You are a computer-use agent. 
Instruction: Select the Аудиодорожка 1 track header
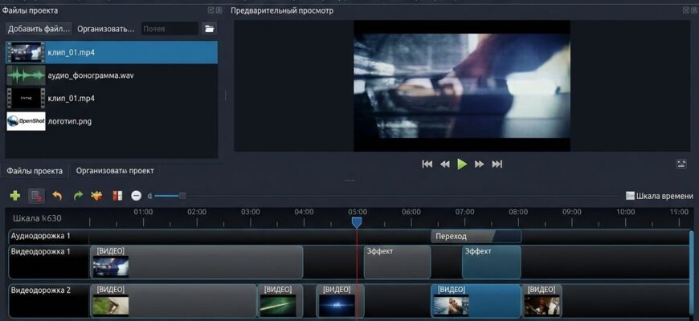click(49, 236)
